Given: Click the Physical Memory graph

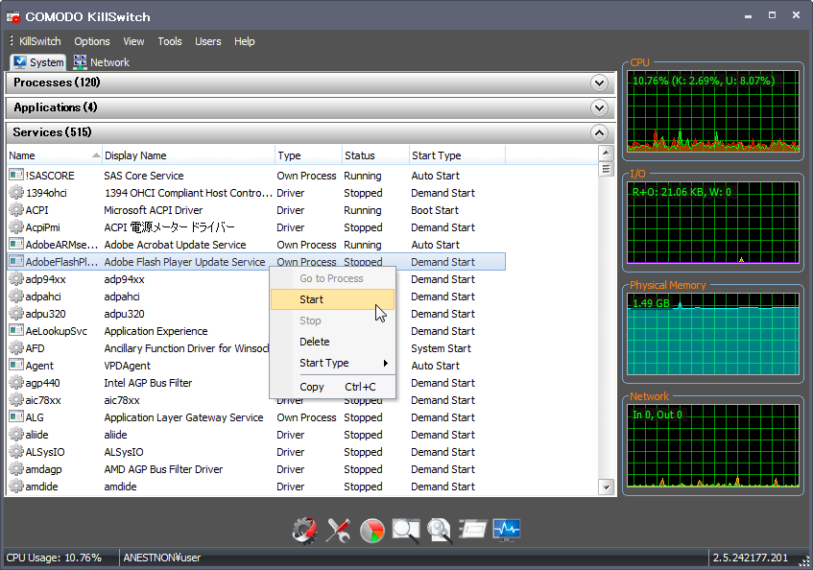Looking at the screenshot, I should point(713,334).
